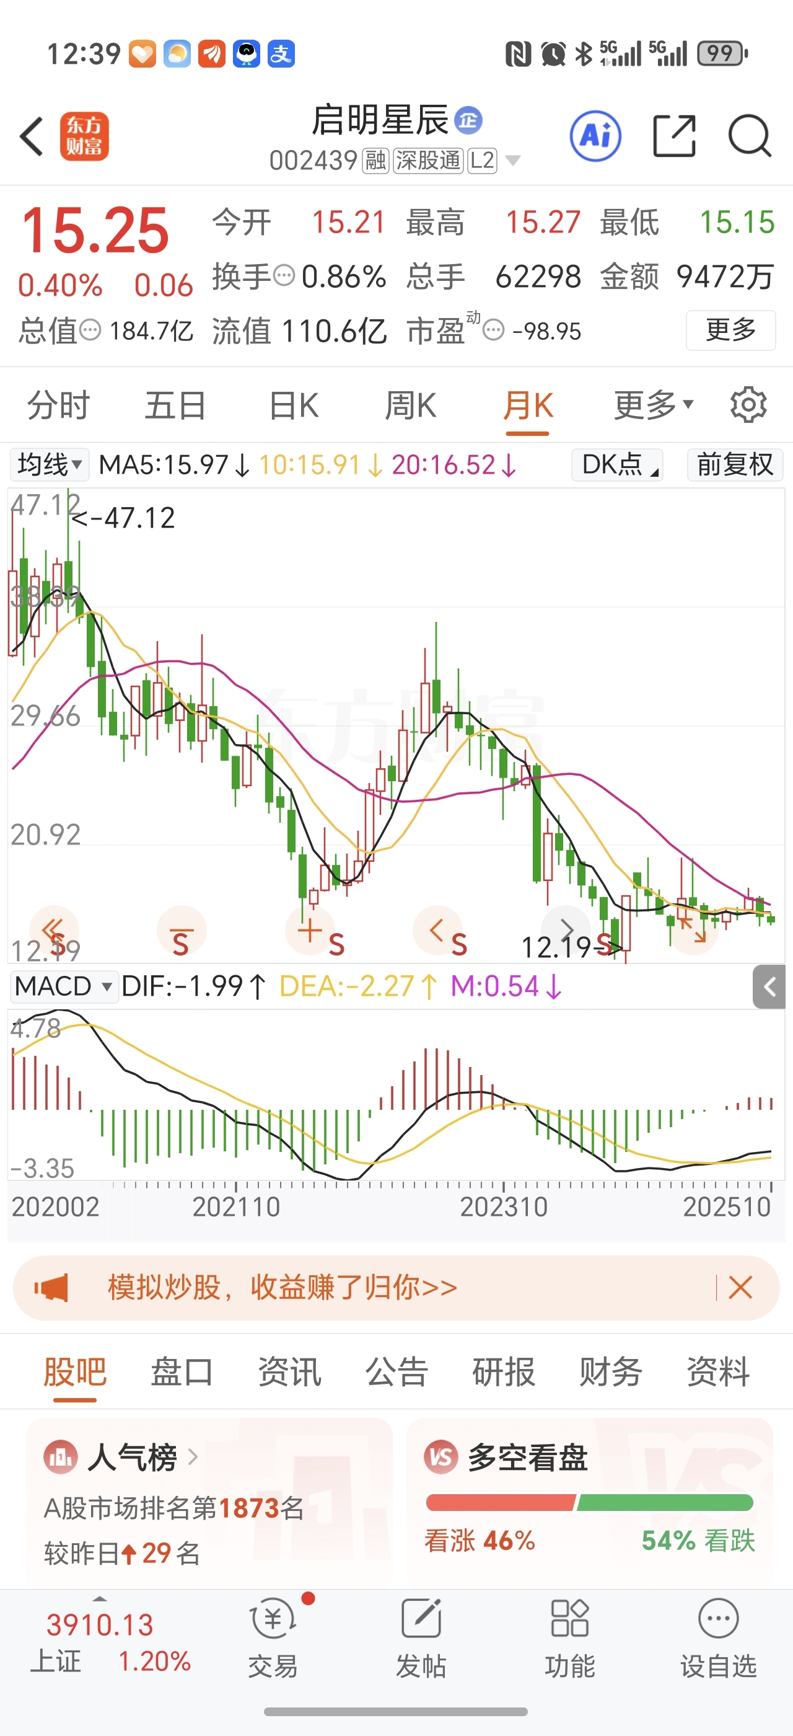The width and height of the screenshot is (793, 1736).
Task: Open the MACD indicator dropdown
Action: (63, 986)
